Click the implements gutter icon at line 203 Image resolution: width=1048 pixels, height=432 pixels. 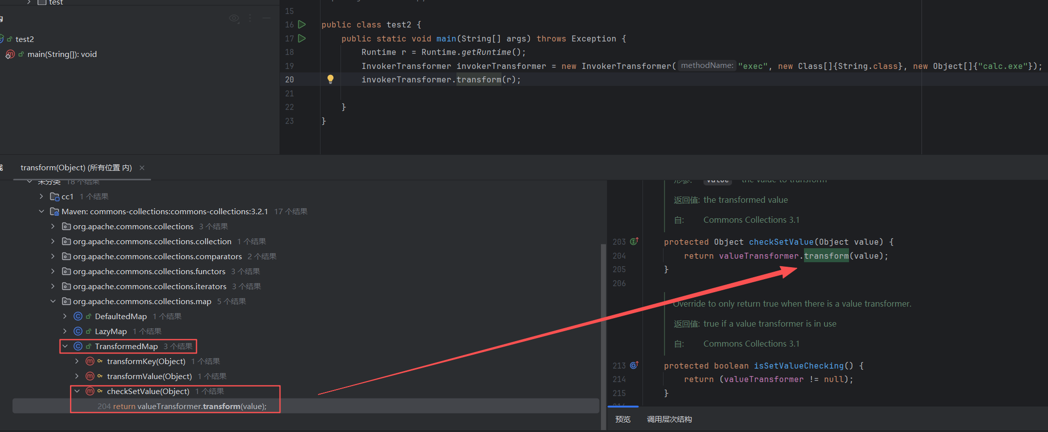click(x=634, y=242)
